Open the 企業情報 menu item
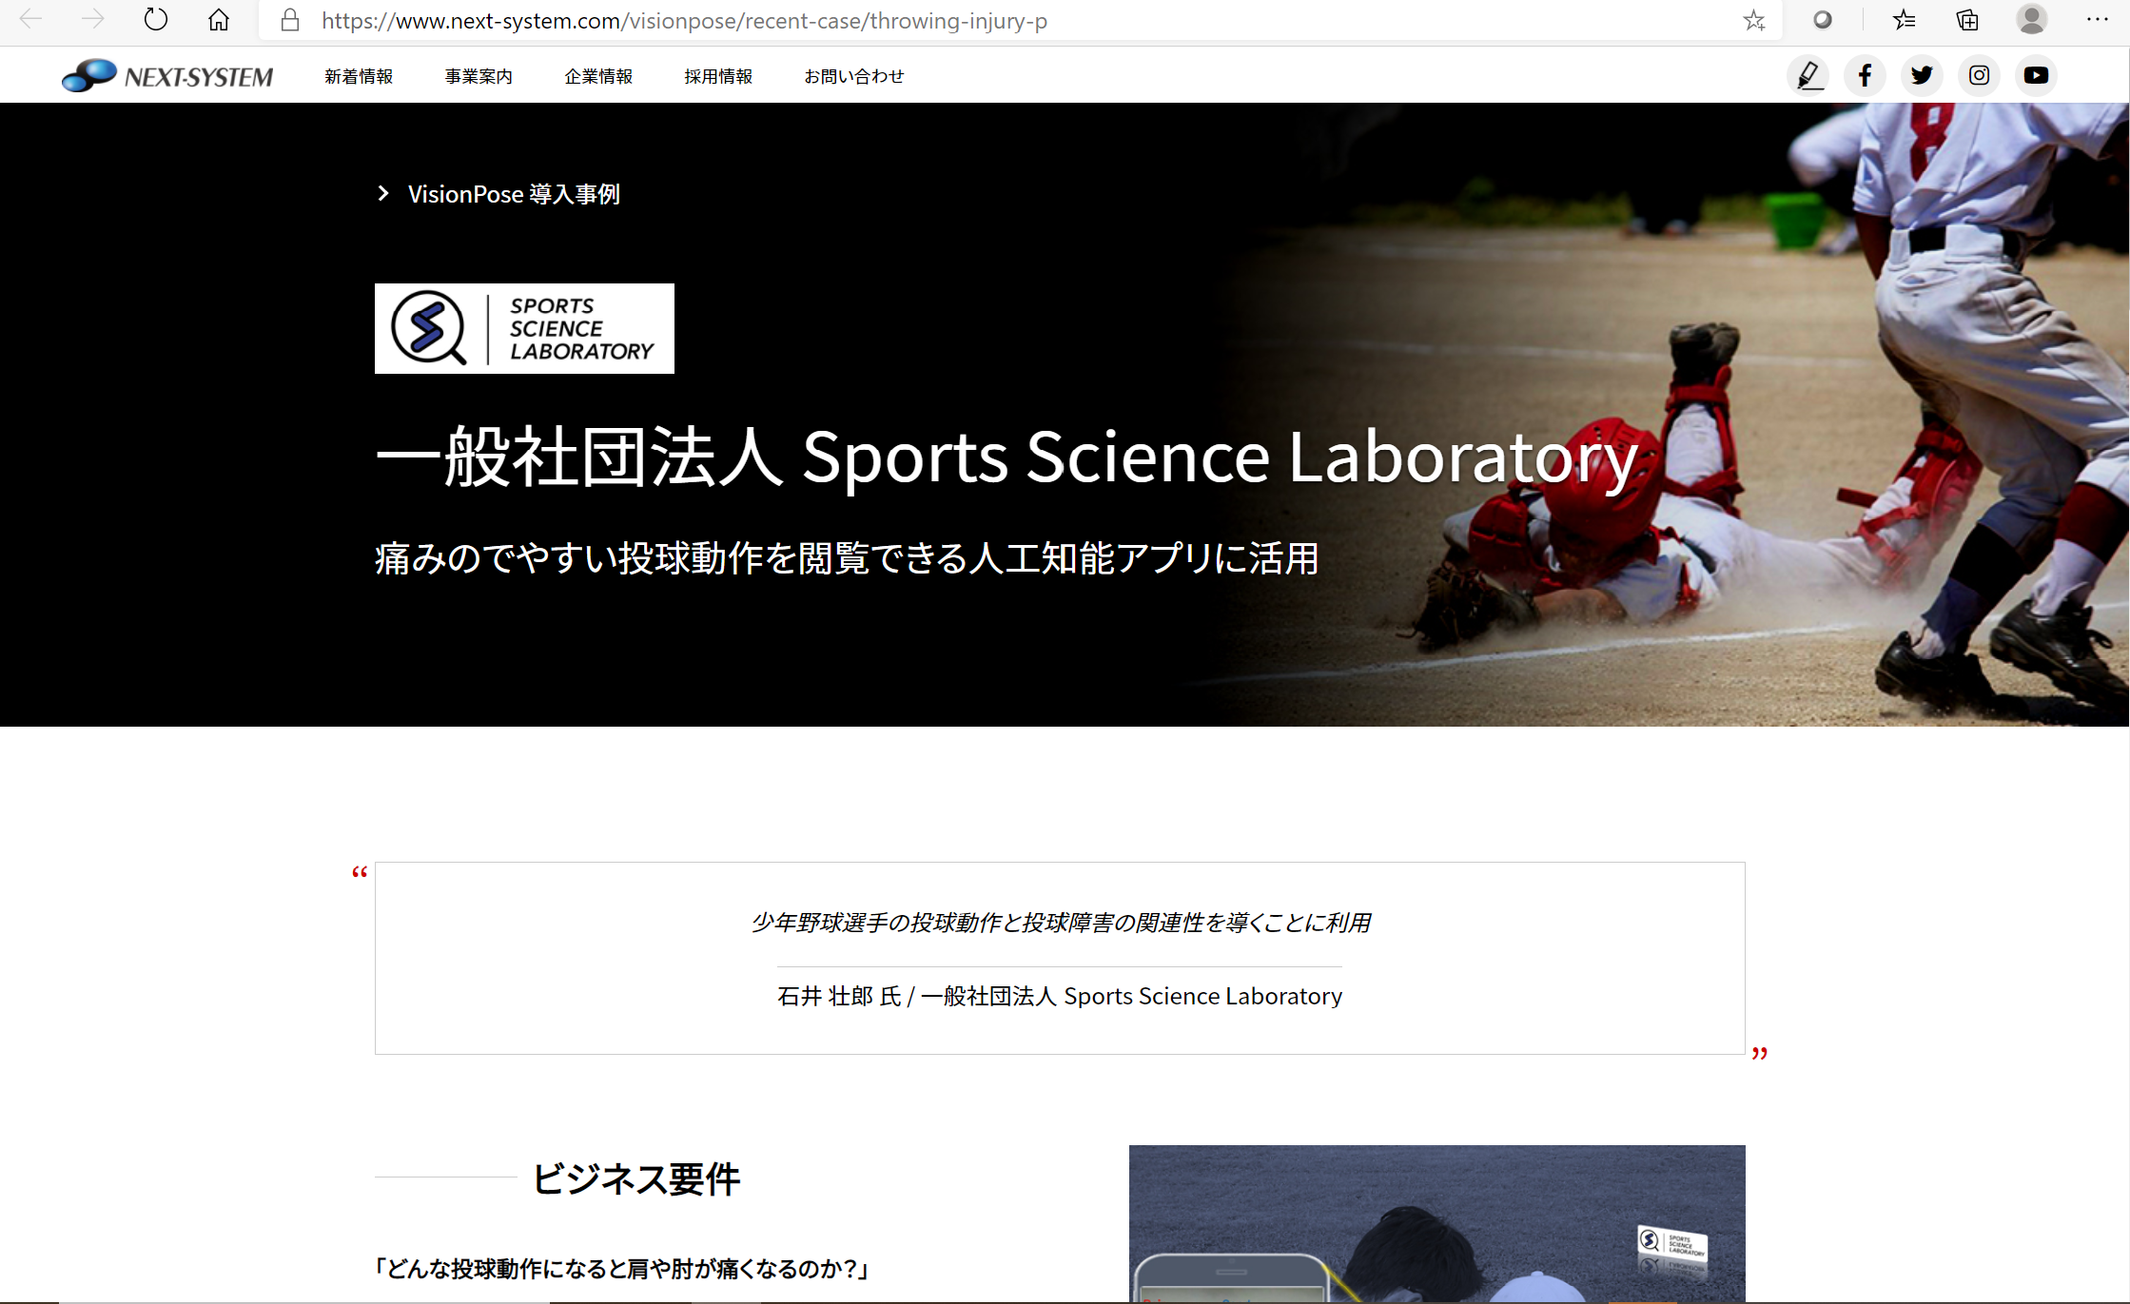The height and width of the screenshot is (1304, 2130). coord(598,76)
